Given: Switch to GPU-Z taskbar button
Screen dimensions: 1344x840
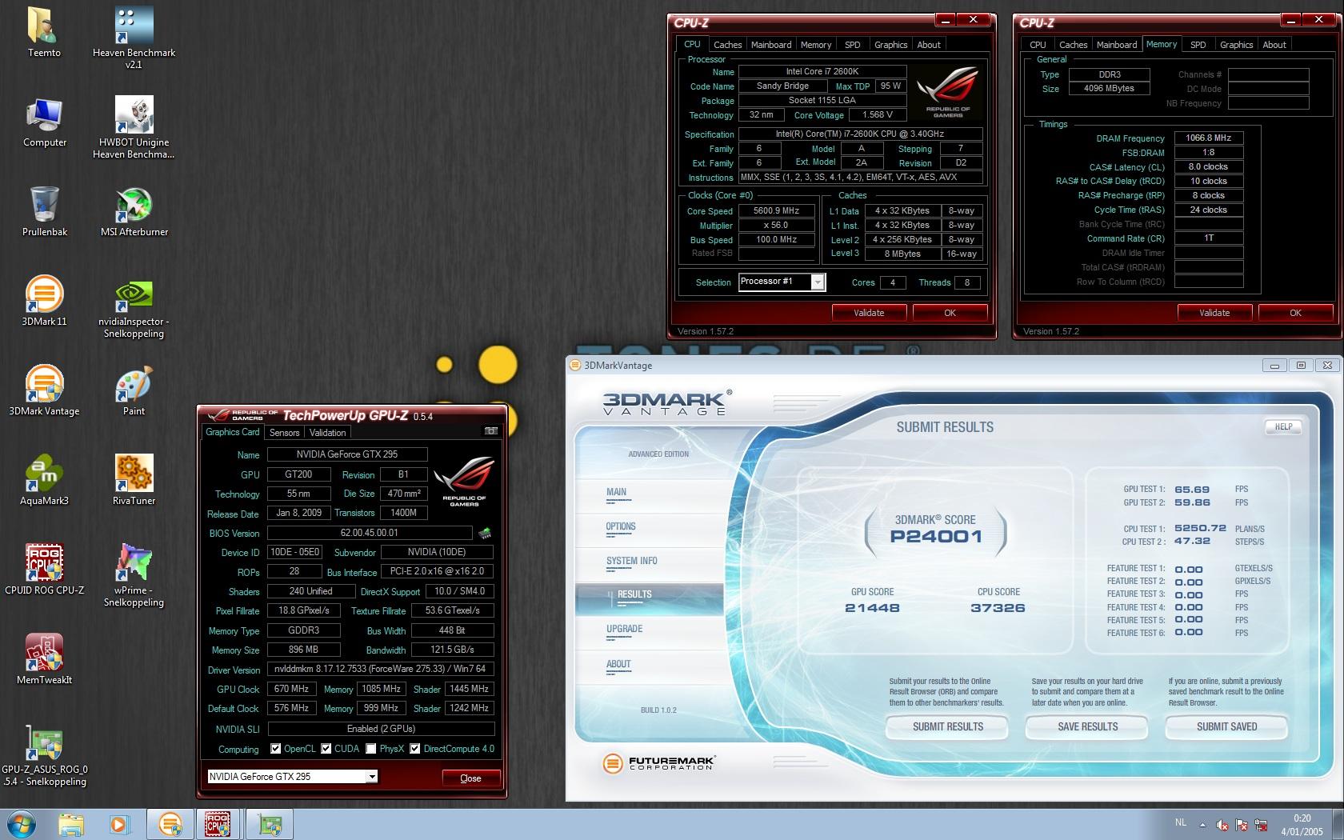Looking at the screenshot, I should coord(270,824).
